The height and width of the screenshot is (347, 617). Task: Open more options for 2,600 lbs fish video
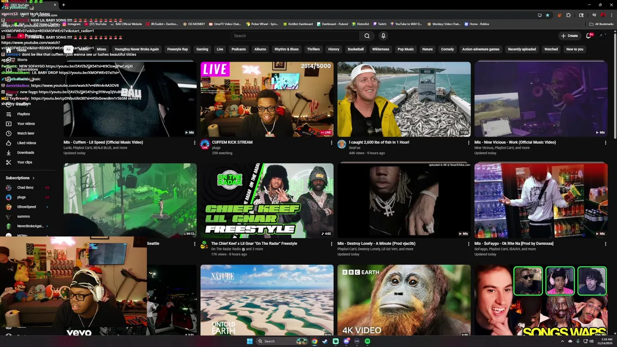click(x=469, y=143)
